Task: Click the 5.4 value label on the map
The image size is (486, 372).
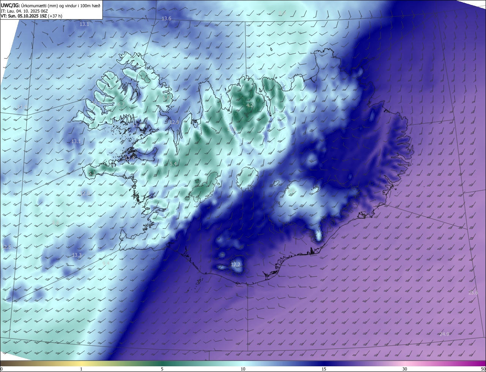Action: coord(173,164)
